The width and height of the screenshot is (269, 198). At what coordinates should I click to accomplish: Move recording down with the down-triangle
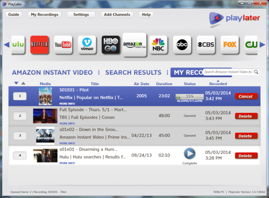coord(16,83)
